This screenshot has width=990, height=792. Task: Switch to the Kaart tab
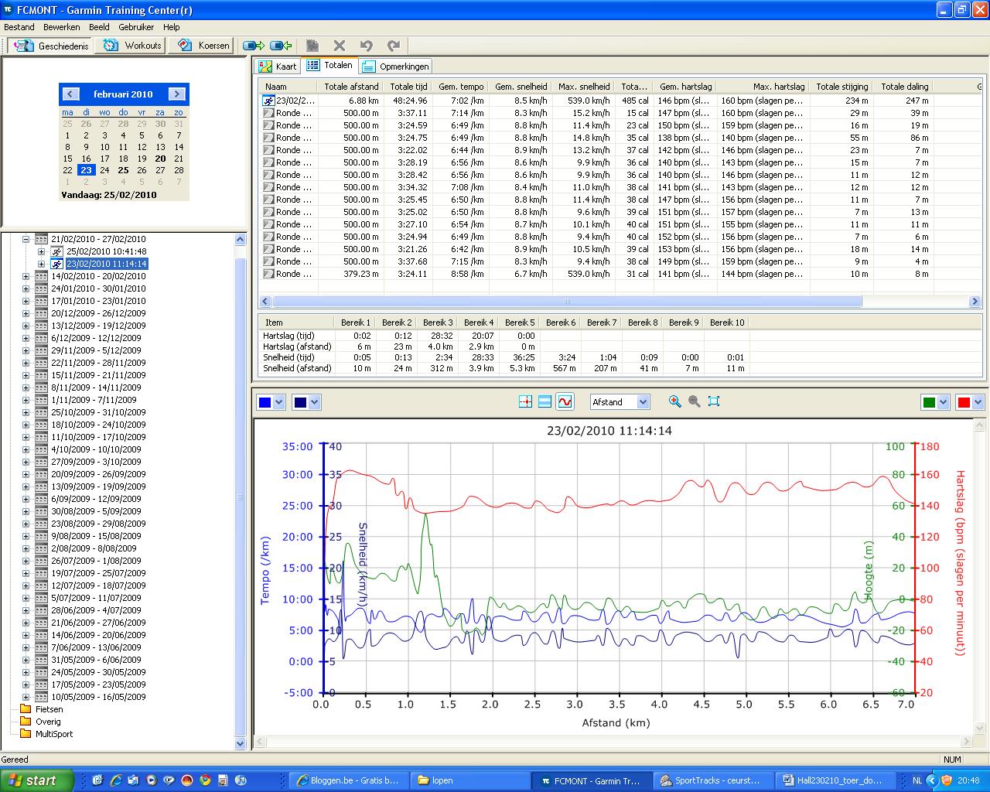[278, 67]
